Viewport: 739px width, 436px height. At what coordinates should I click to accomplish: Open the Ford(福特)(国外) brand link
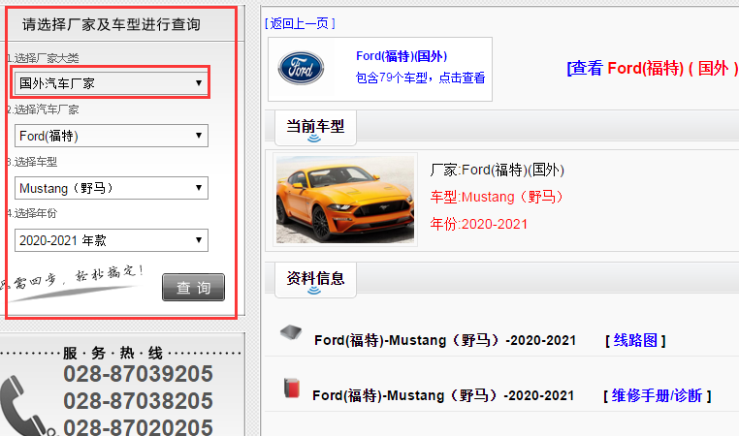point(402,56)
